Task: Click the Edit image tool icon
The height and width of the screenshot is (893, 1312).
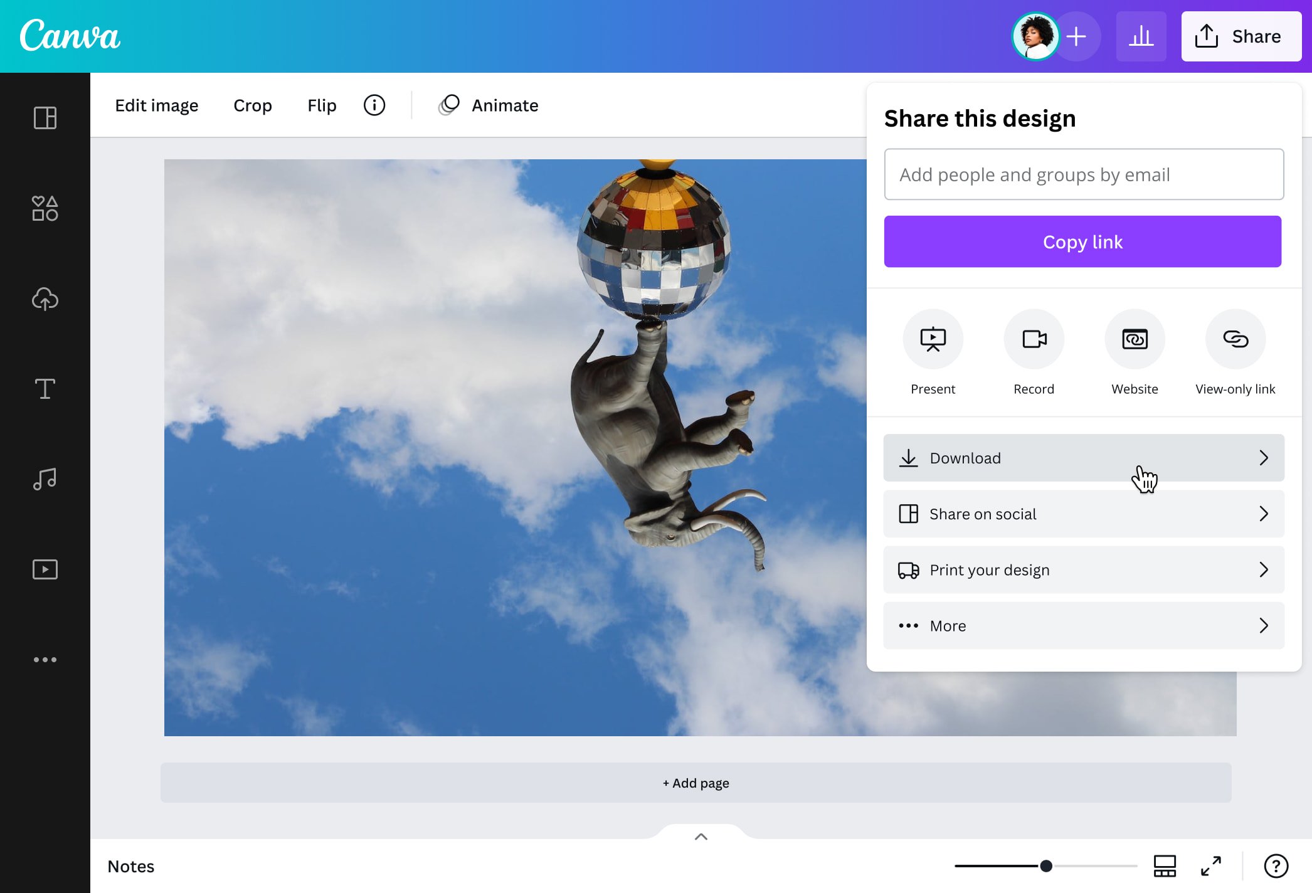Action: [156, 105]
